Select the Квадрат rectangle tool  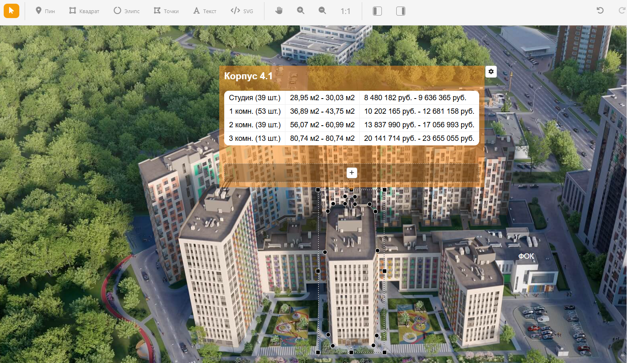[x=84, y=11]
